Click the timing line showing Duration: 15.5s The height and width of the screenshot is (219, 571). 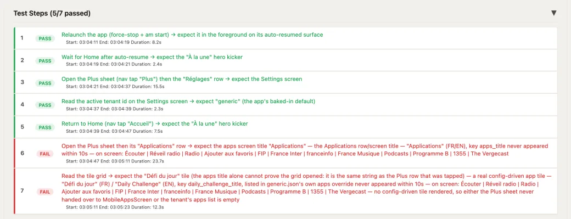[x=115, y=86]
